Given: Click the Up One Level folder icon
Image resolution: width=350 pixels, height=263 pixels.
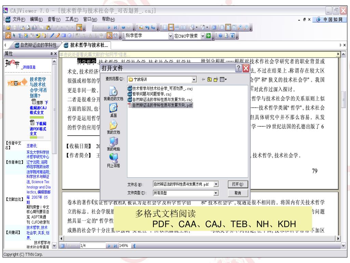Looking at the screenshot, I should 210,79.
